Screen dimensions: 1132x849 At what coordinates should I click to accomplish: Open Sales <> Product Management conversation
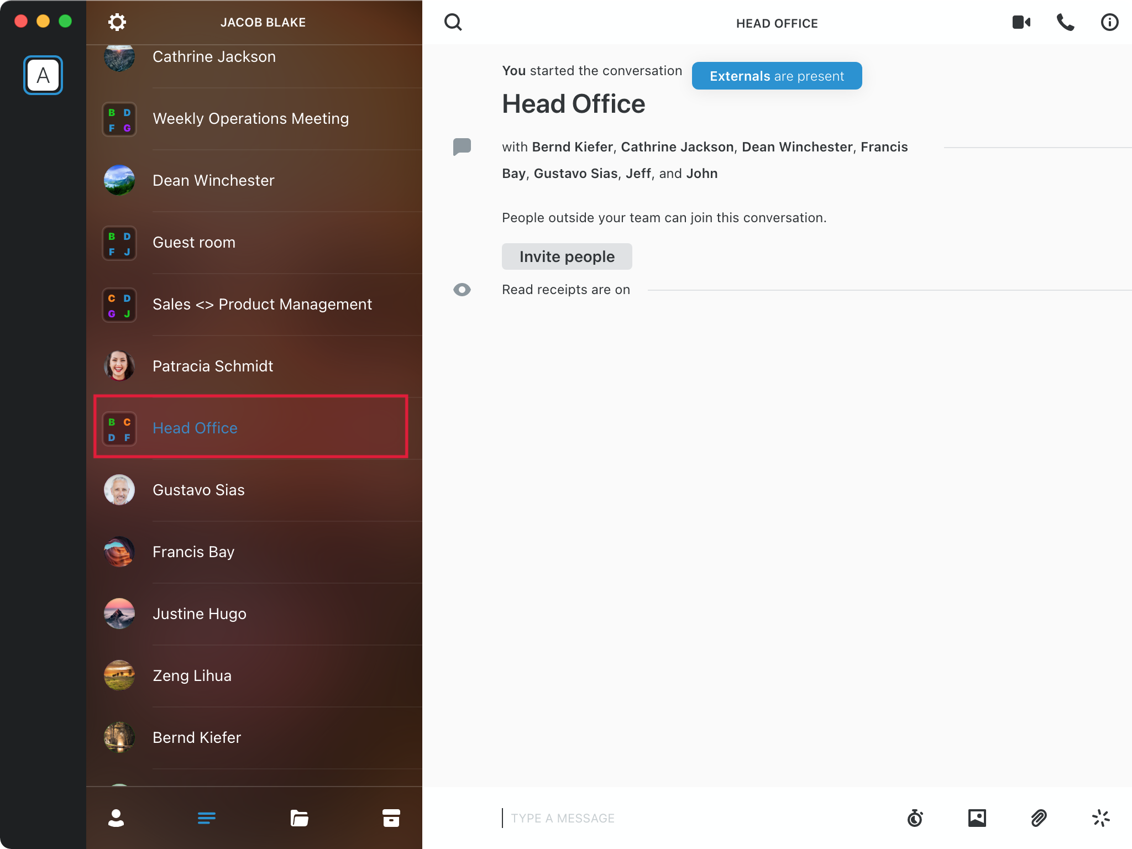click(x=254, y=305)
